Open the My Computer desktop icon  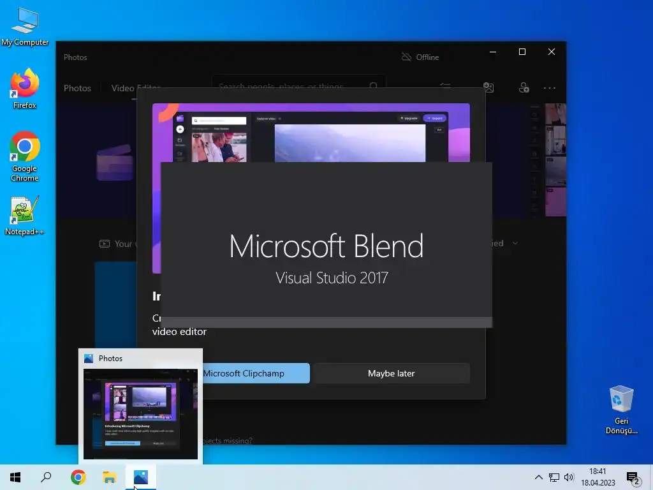tap(25, 26)
